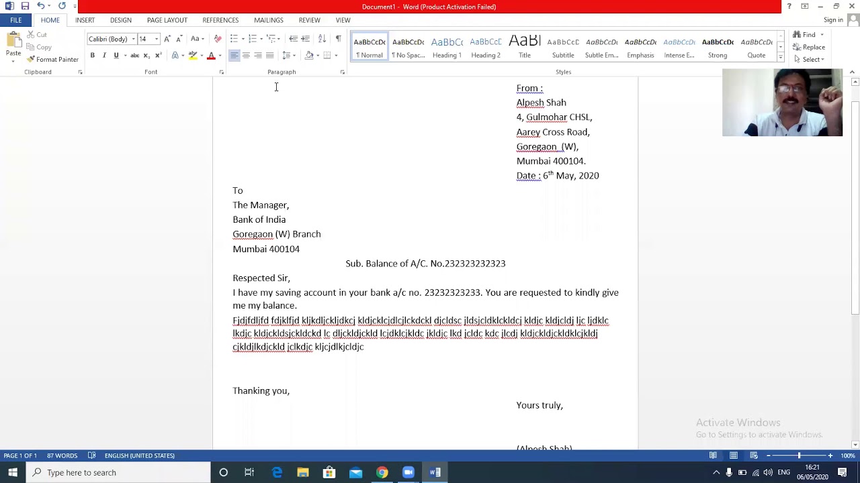This screenshot has height=483, width=860.
Task: Open line spacing dropdown
Action: [x=289, y=56]
